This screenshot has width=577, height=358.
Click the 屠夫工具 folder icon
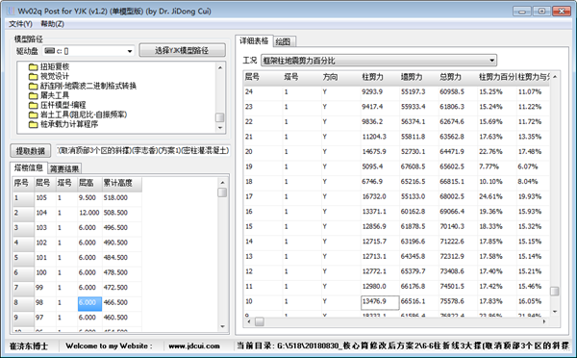34,96
